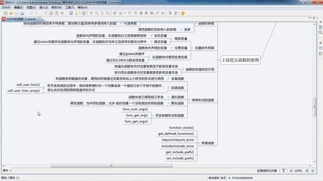
Task: Click the drill down arrow toolbar icon
Action: (170, 13)
